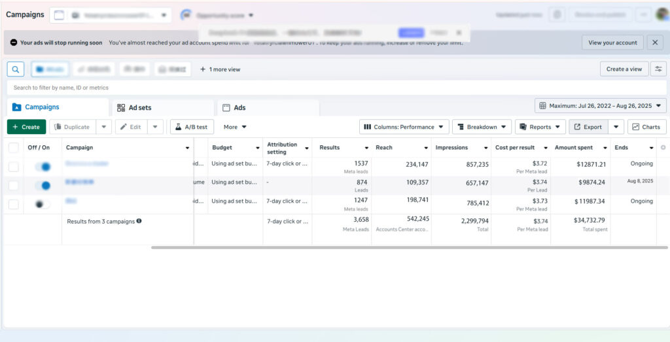Dismiss the spend limit warning banner
The image size is (670, 342).
point(655,43)
